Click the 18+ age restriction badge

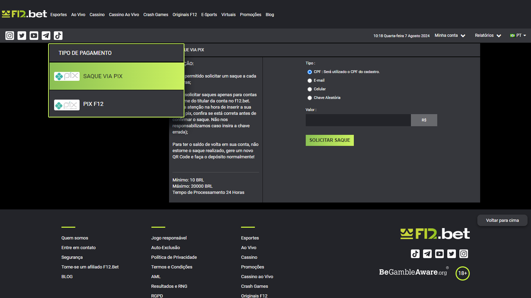point(462,273)
